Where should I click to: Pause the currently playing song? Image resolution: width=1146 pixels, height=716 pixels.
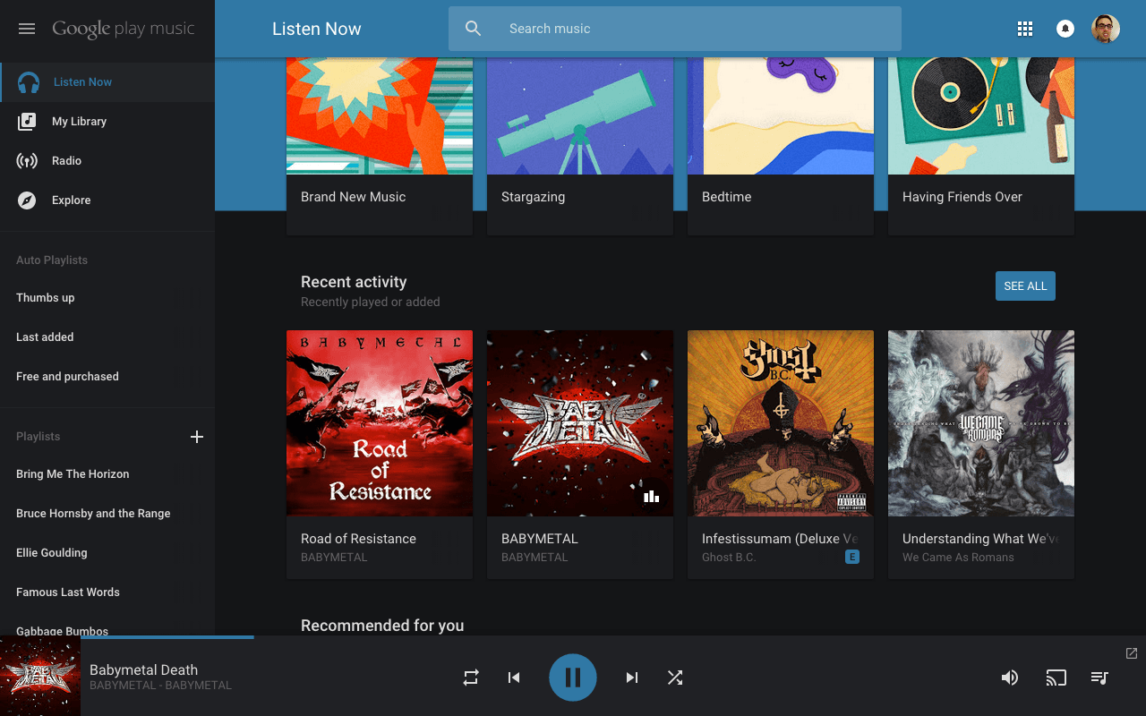[572, 678]
